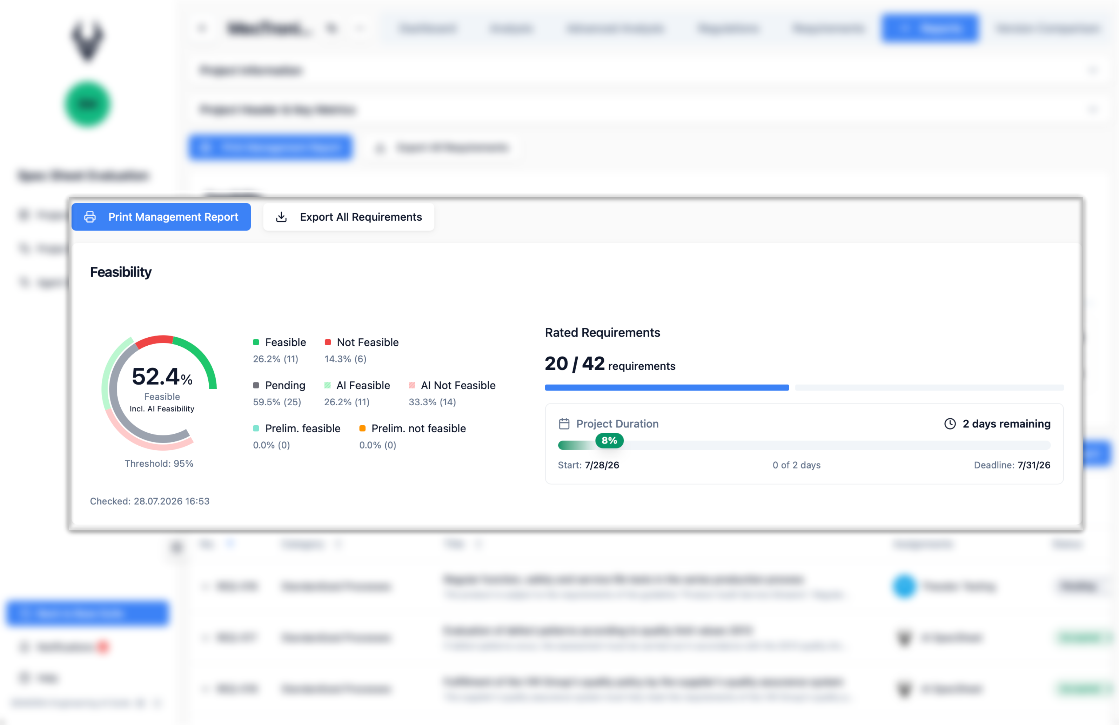Click the 52.4% feasibility donut chart
The width and height of the screenshot is (1119, 725).
pos(159,392)
